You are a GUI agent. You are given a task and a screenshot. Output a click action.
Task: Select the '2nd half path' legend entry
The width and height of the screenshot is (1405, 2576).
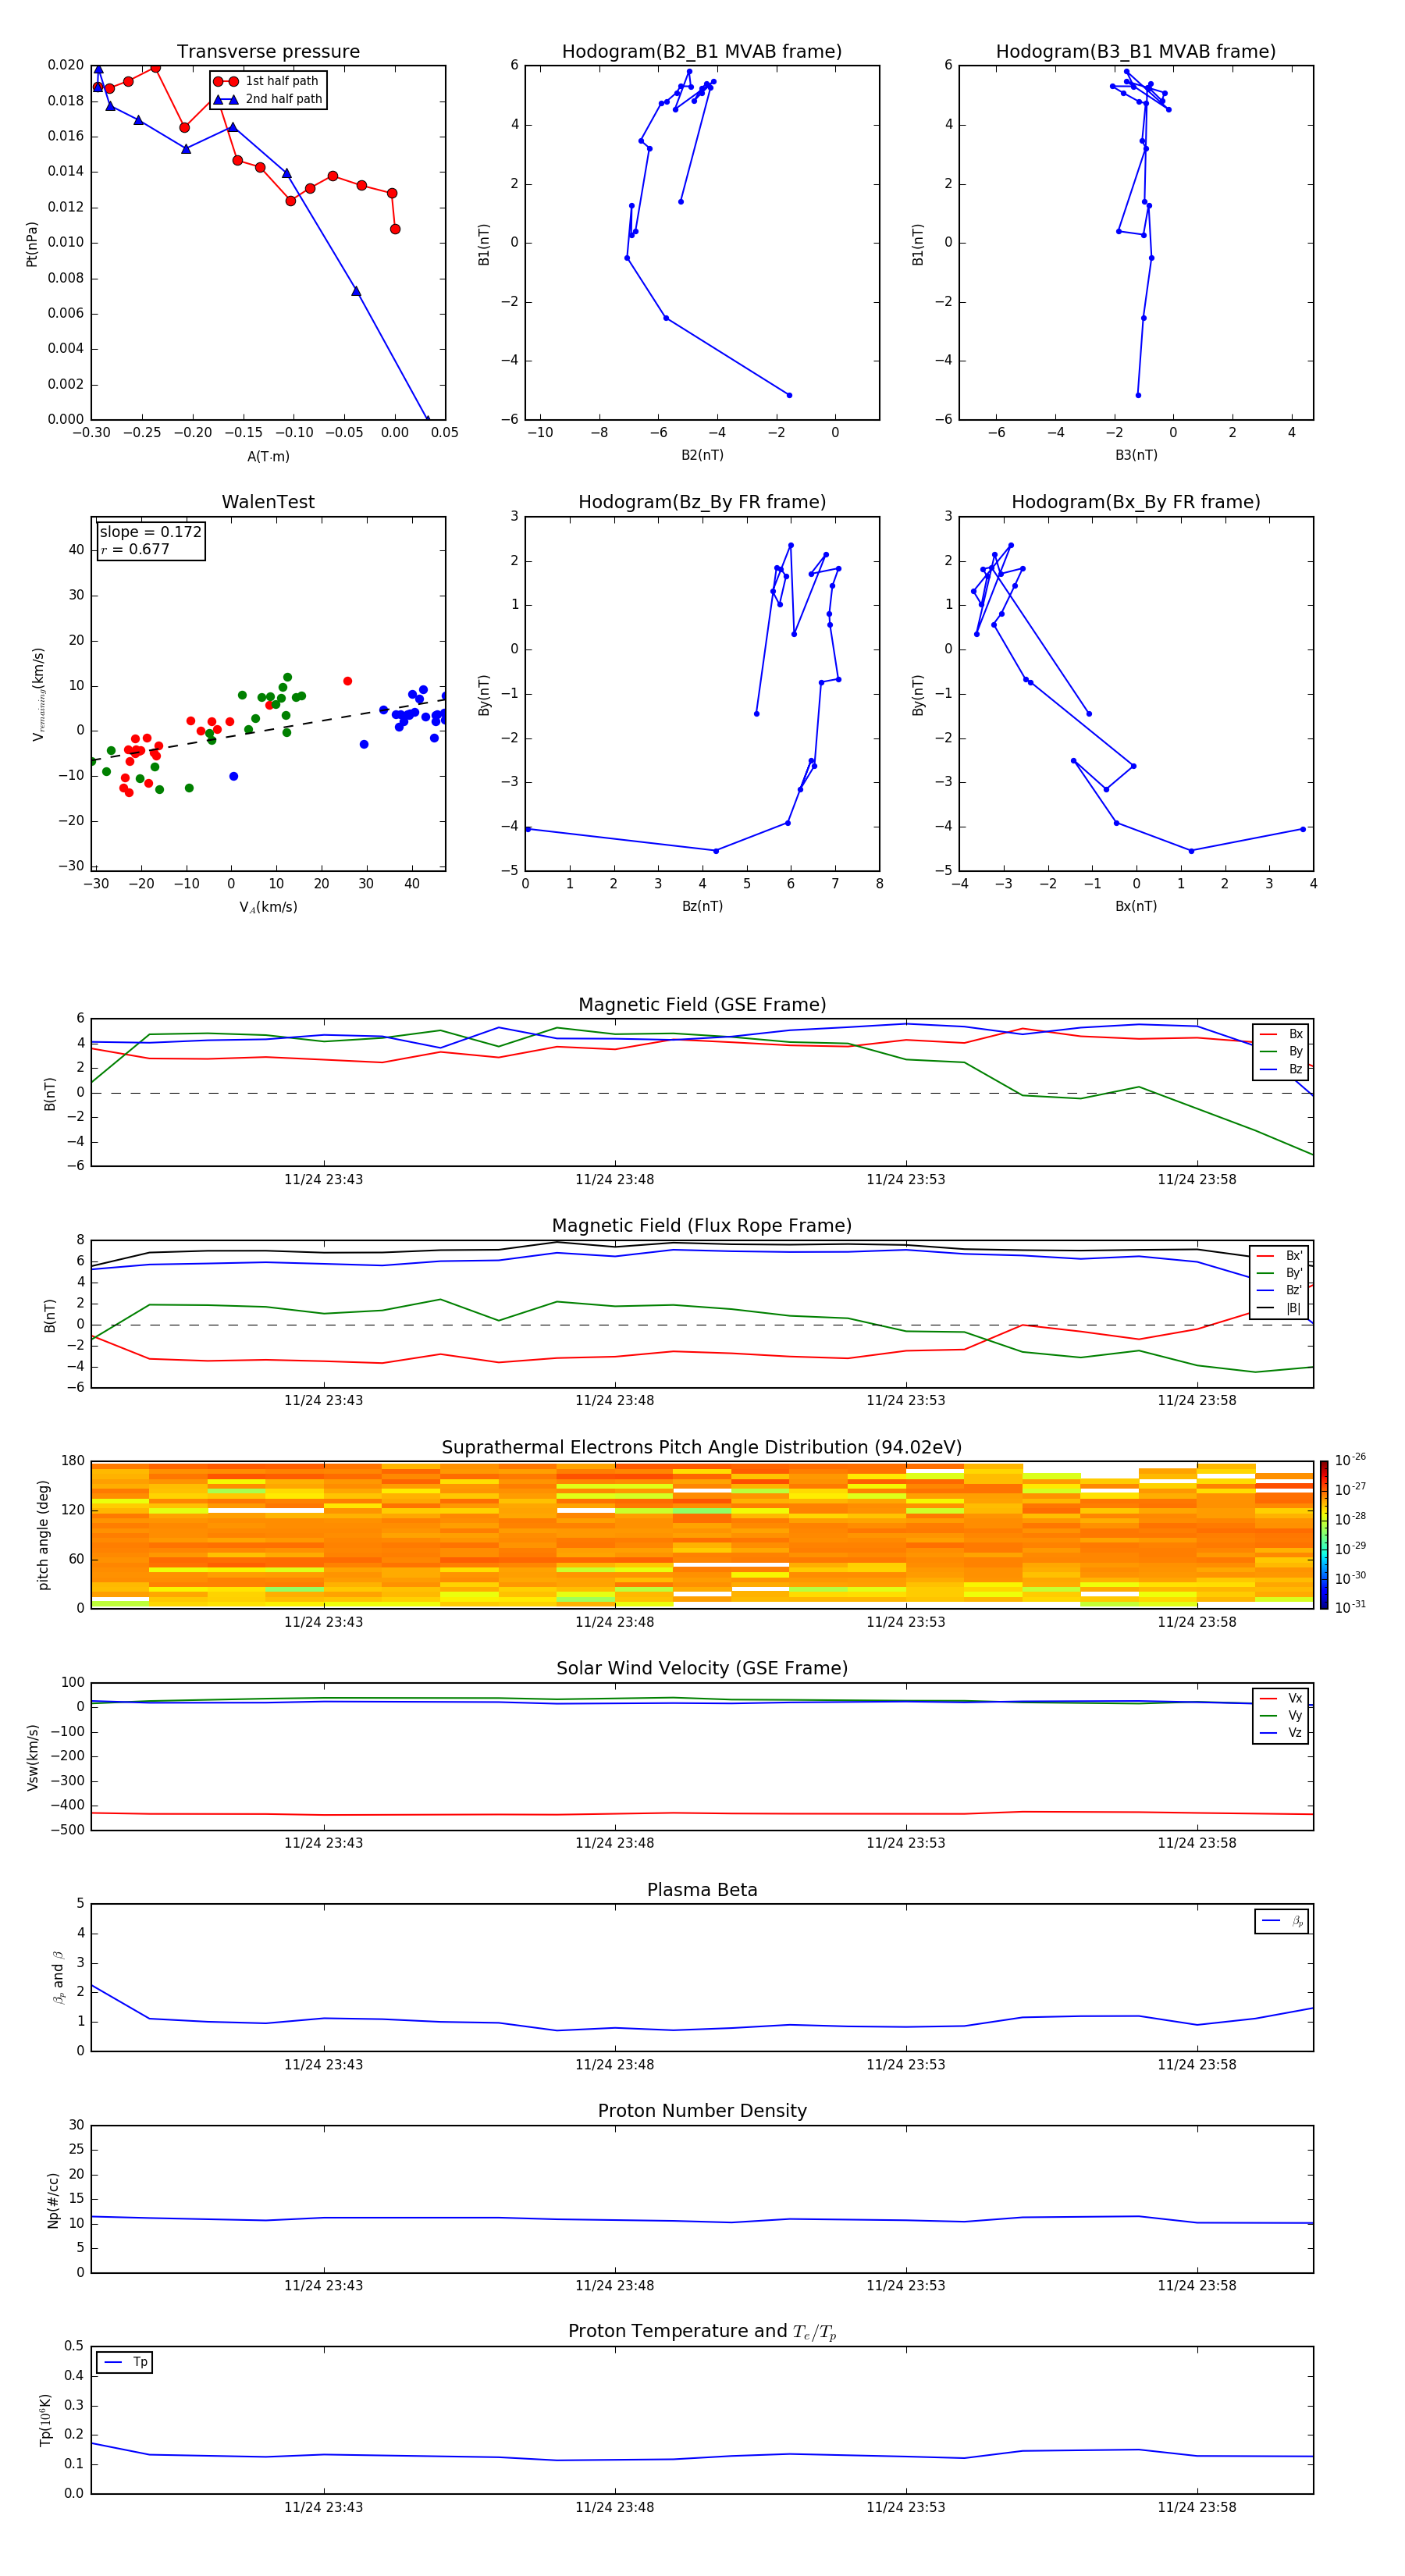point(267,99)
